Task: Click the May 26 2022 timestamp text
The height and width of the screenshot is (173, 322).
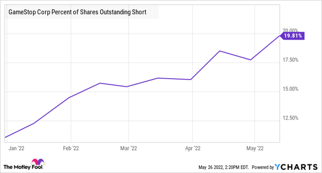Action: (x=224, y=167)
